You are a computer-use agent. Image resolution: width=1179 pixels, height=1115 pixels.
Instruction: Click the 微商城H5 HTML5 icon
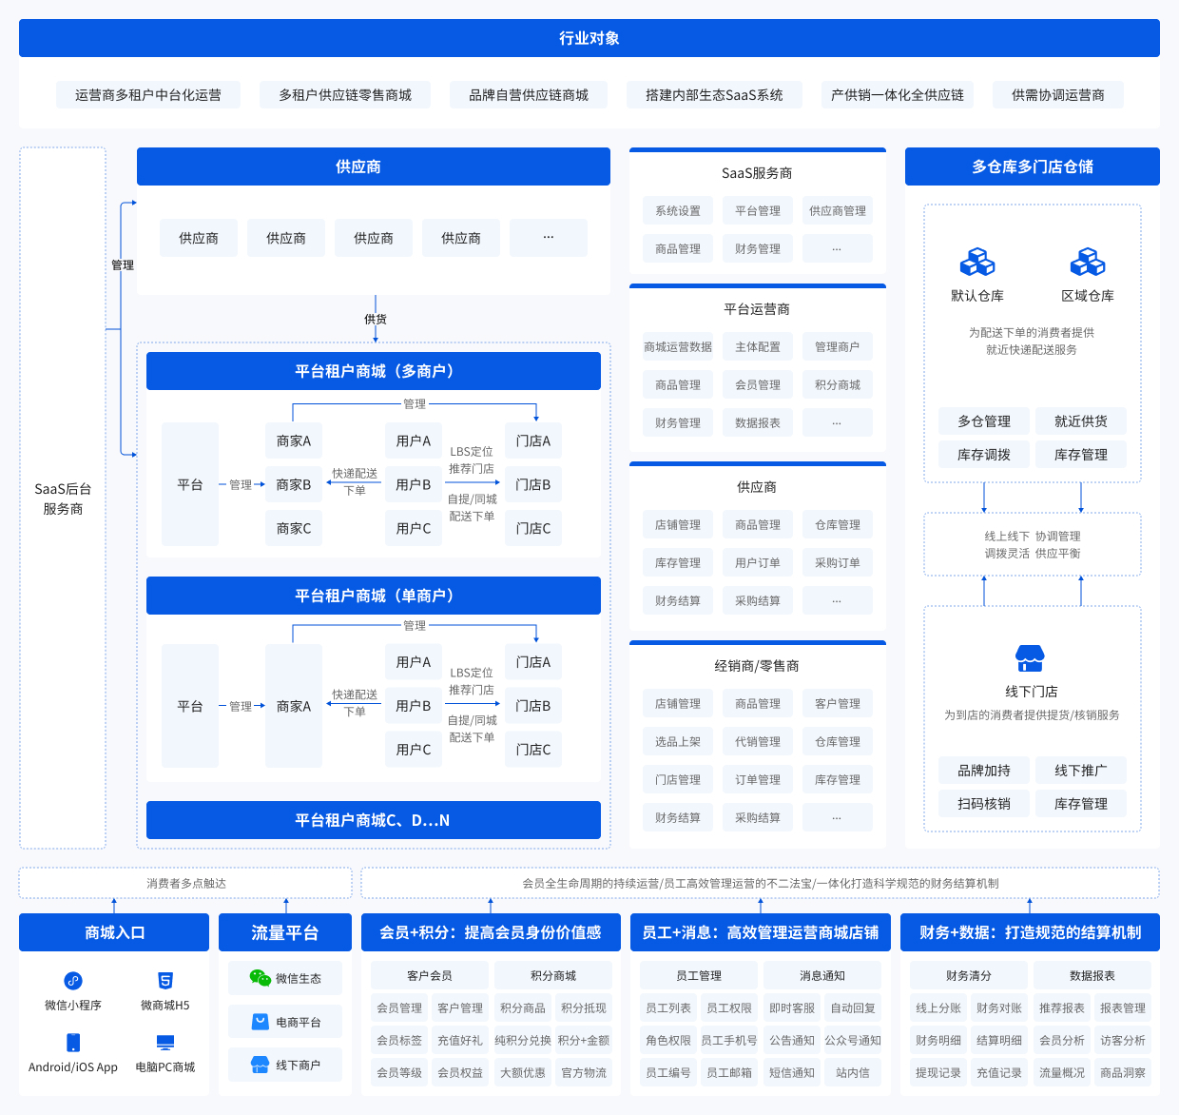(165, 981)
